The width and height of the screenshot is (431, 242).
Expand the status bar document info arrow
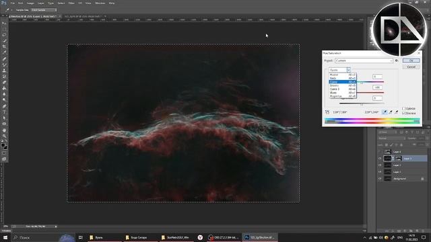56,227
